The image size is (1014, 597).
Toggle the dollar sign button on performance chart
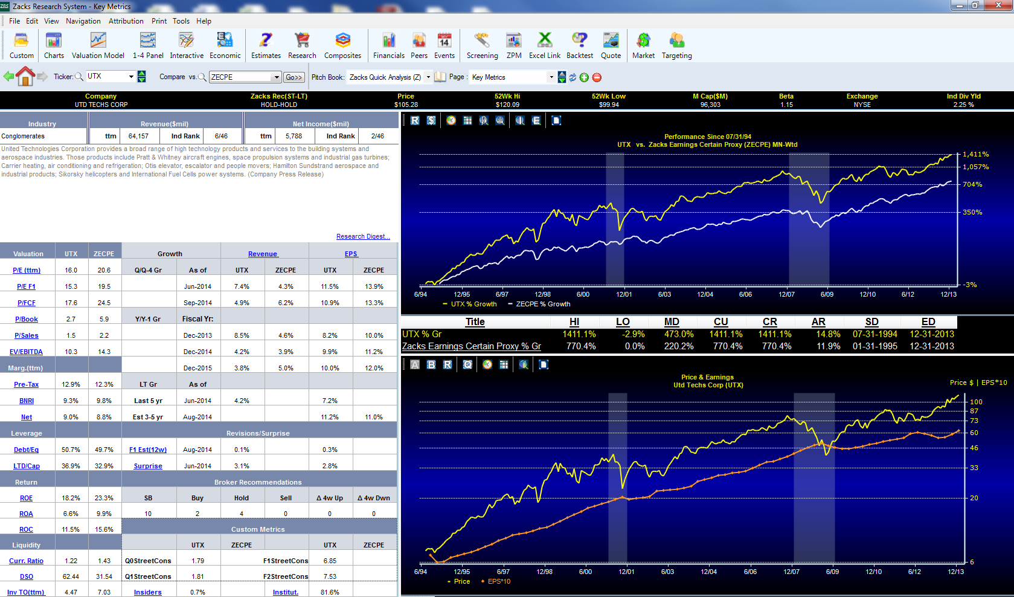[x=431, y=120]
